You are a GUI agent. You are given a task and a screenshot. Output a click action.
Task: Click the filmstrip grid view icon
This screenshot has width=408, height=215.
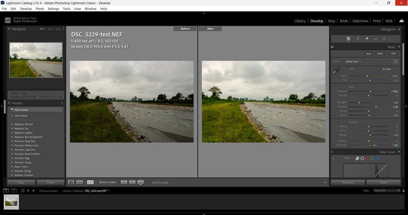tap(23, 190)
